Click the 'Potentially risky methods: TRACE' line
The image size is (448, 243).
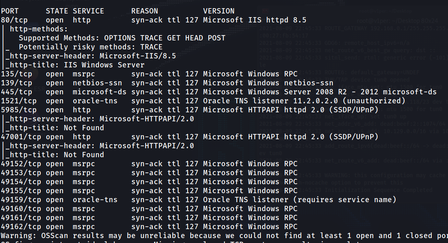click(x=91, y=47)
